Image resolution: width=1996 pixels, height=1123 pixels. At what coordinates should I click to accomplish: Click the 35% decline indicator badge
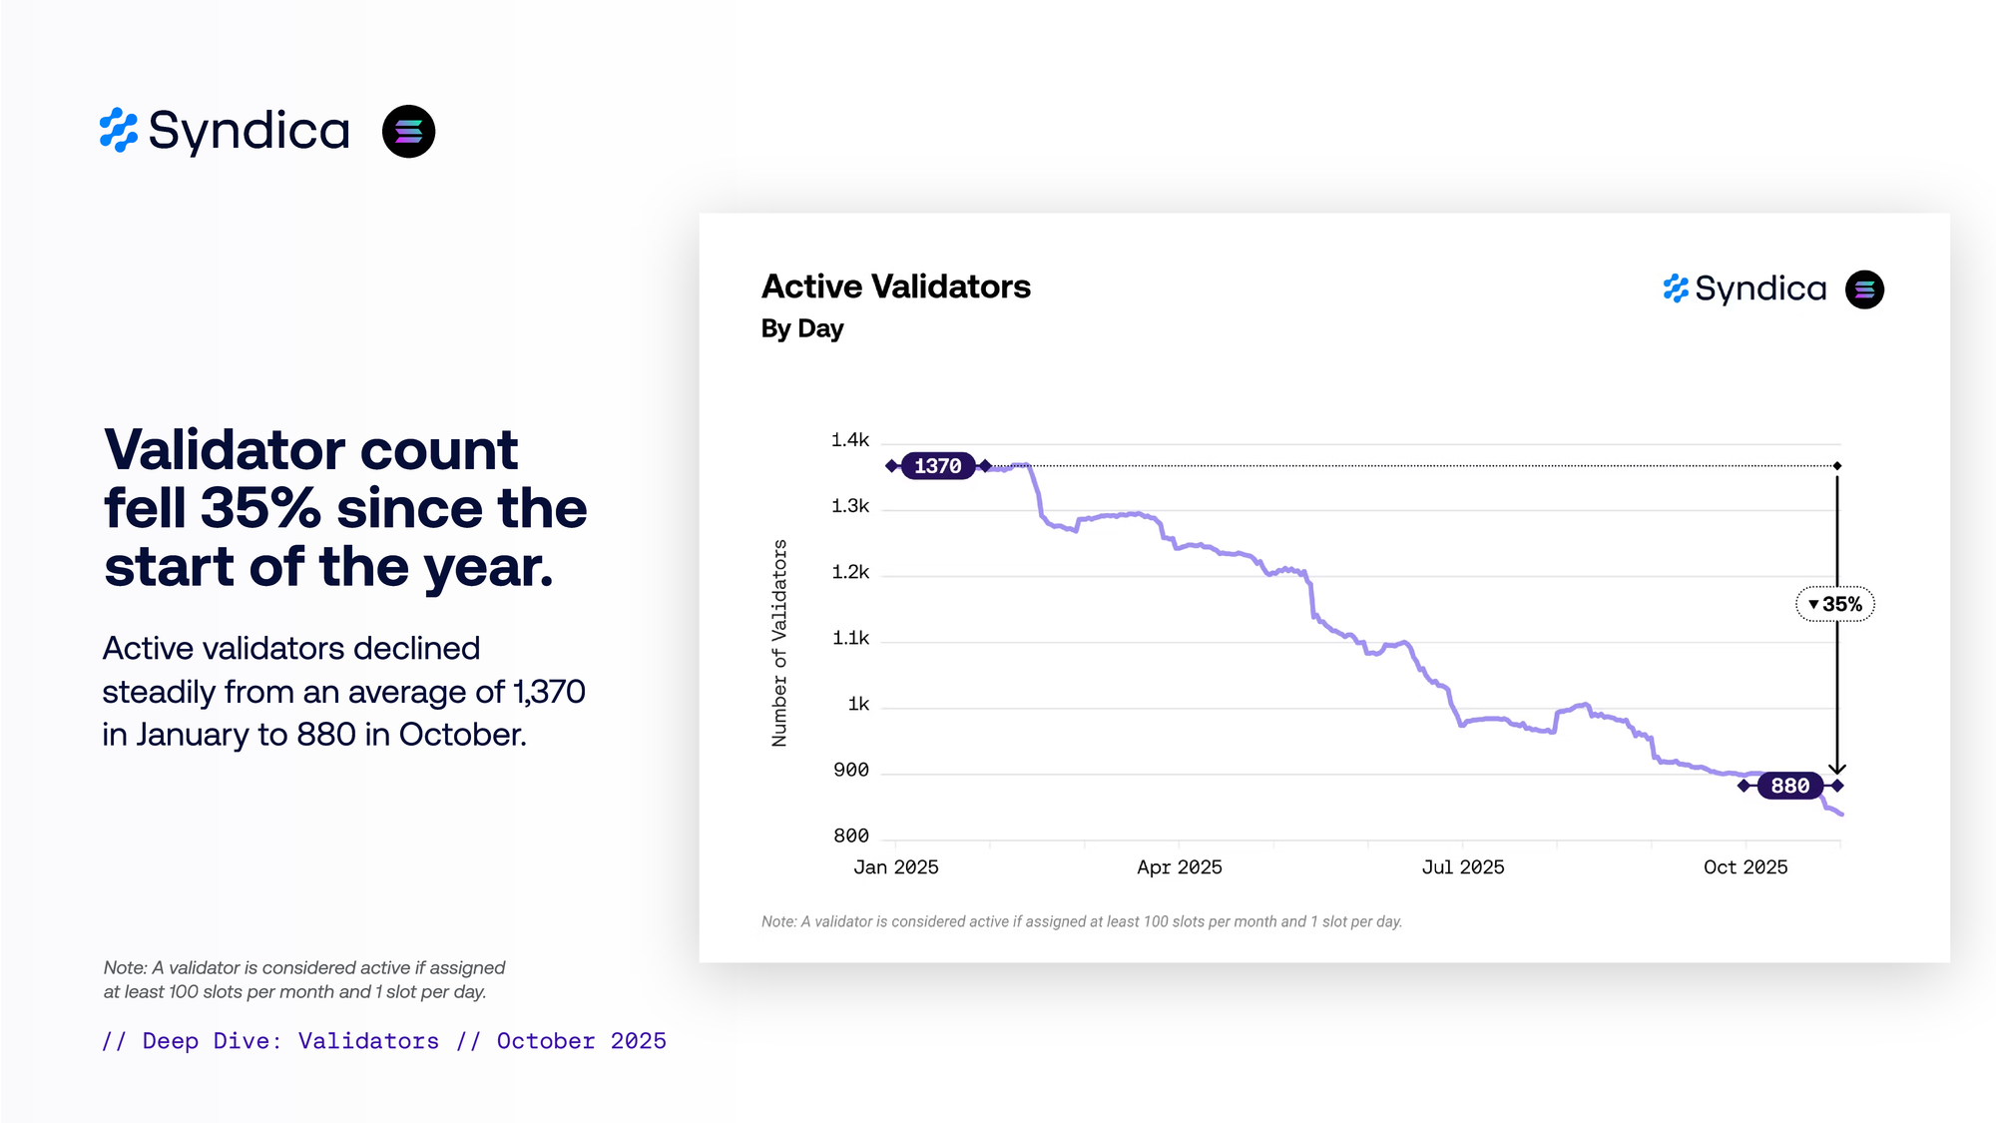[1835, 604]
